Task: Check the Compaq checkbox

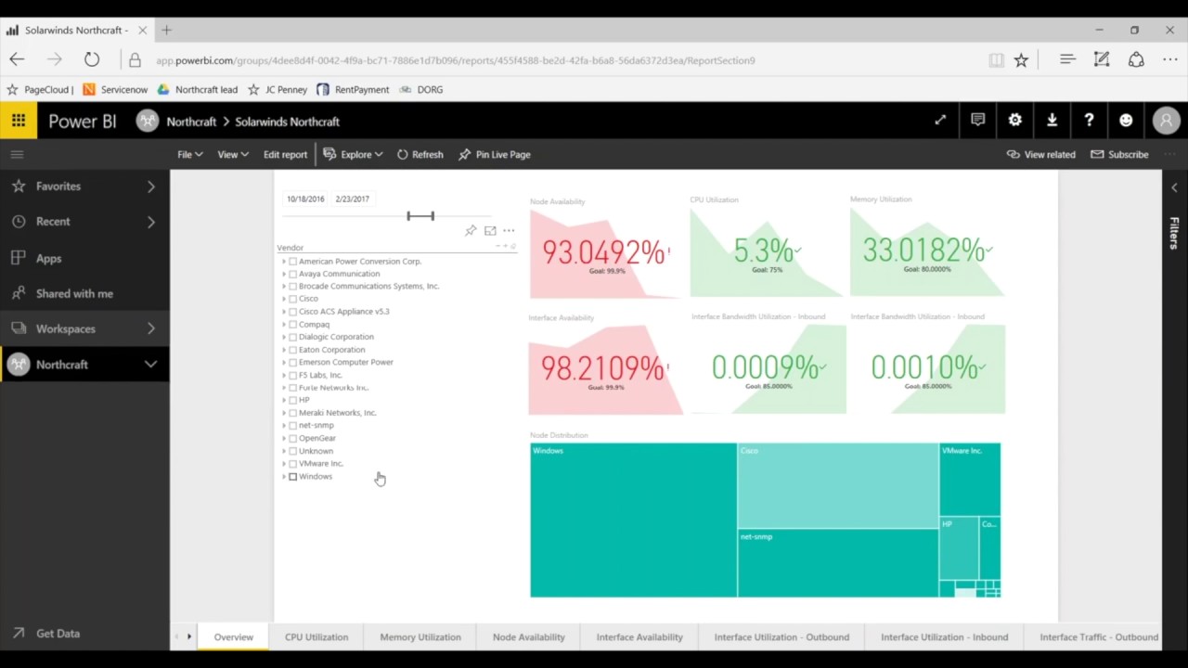Action: tap(293, 324)
